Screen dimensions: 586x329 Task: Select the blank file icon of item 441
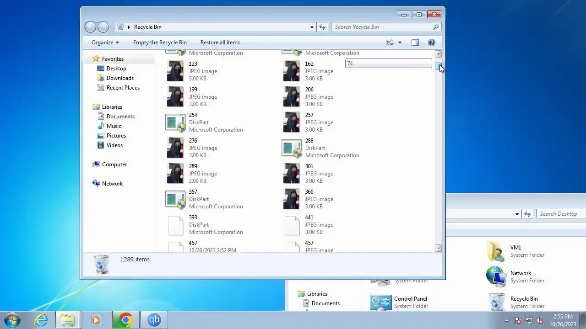pos(292,225)
